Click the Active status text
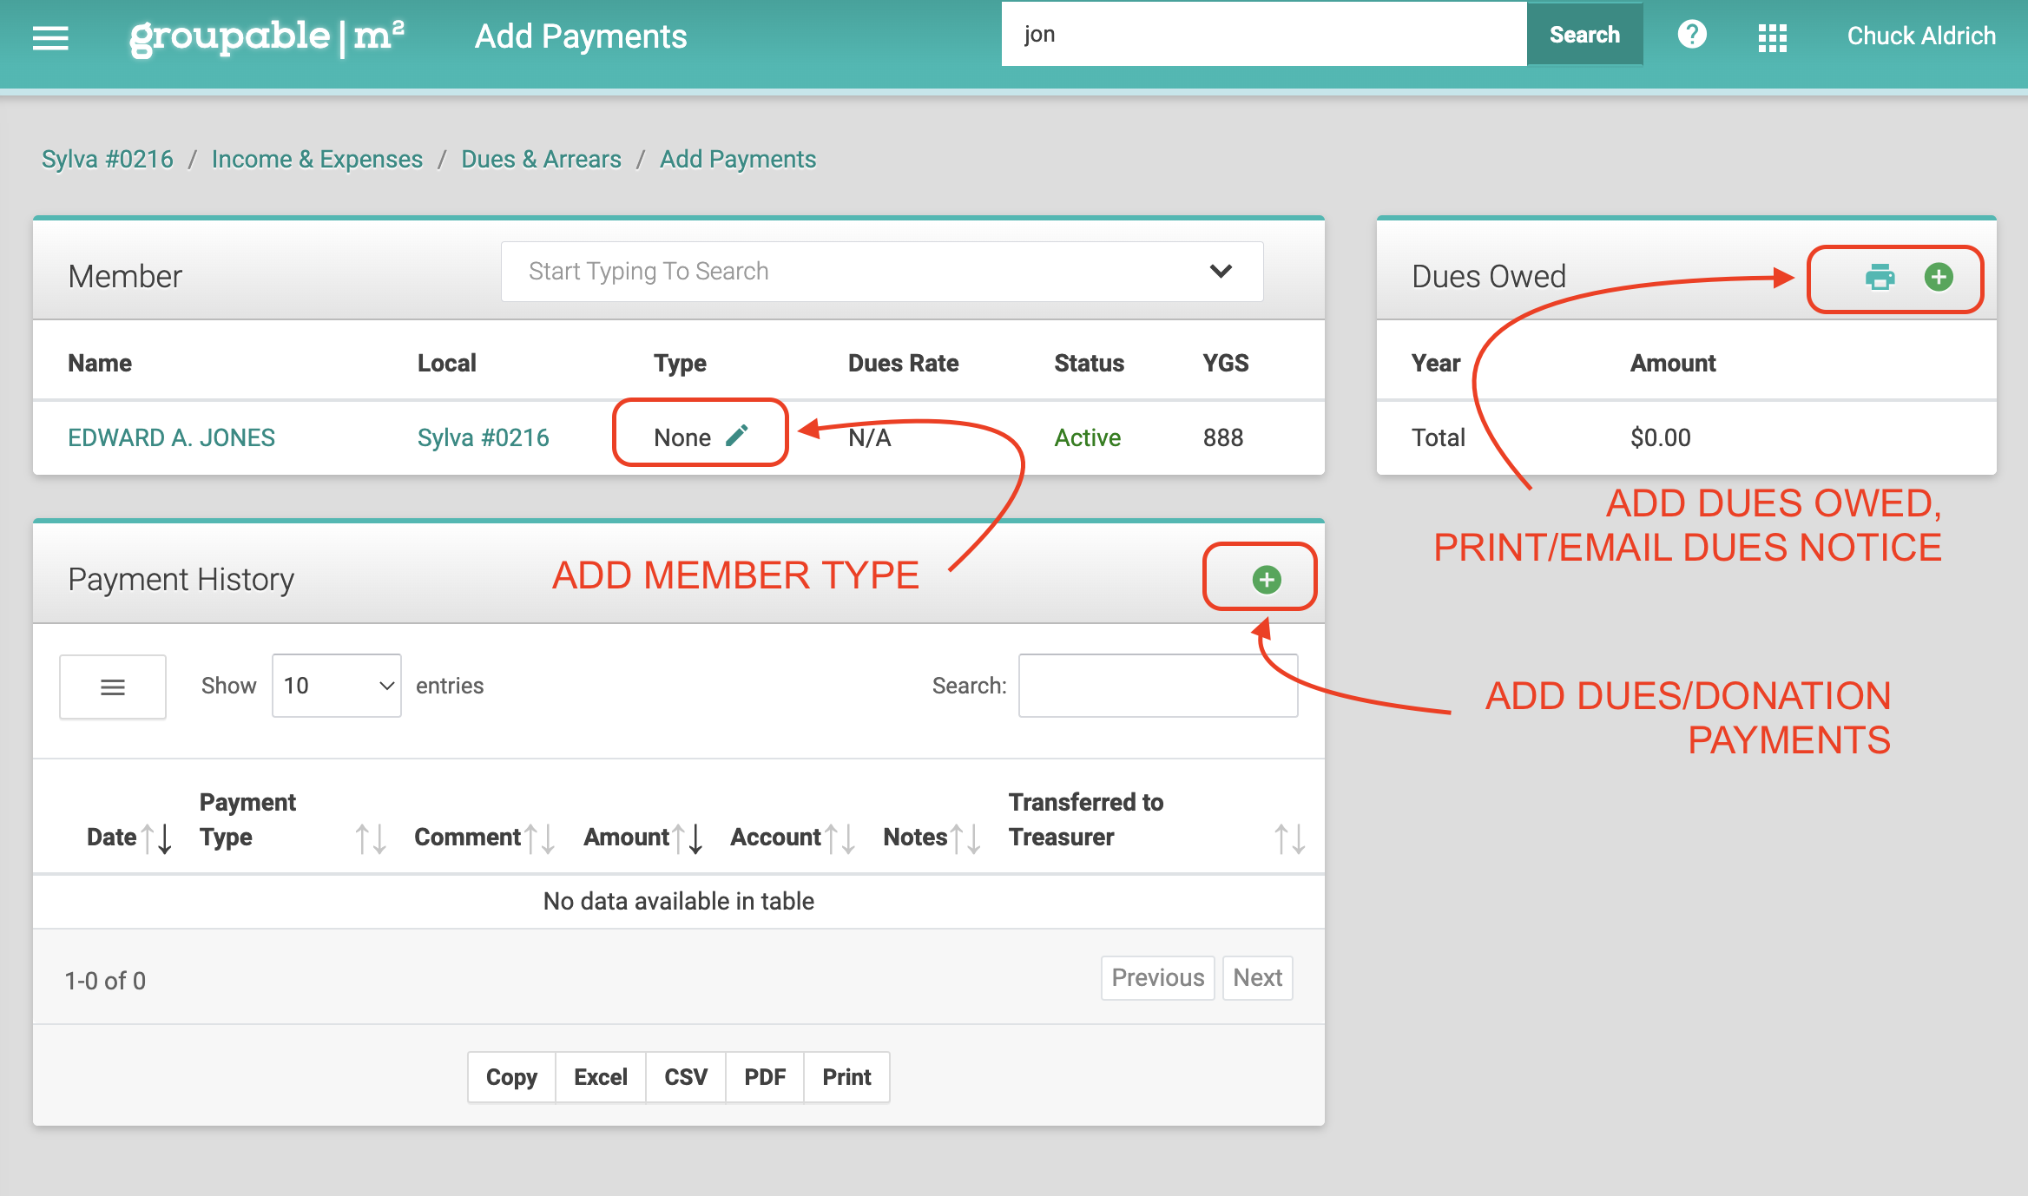The width and height of the screenshot is (2028, 1196). click(1087, 437)
